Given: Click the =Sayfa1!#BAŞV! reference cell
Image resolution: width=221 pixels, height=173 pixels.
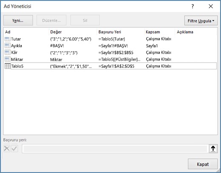Looking at the screenshot, I should coord(113,46).
